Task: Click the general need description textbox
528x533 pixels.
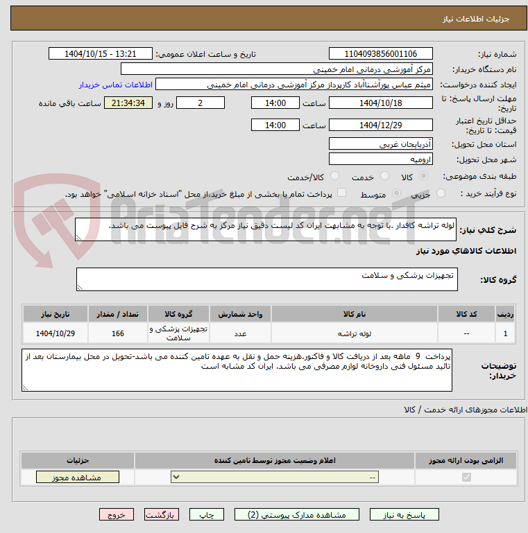Action: coord(266,230)
